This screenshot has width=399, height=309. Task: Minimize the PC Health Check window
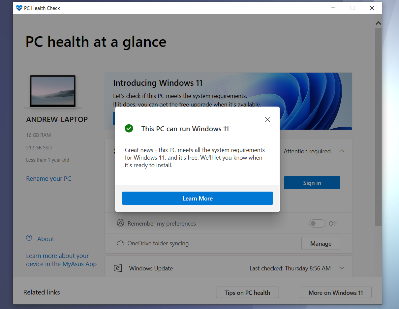coord(333,8)
